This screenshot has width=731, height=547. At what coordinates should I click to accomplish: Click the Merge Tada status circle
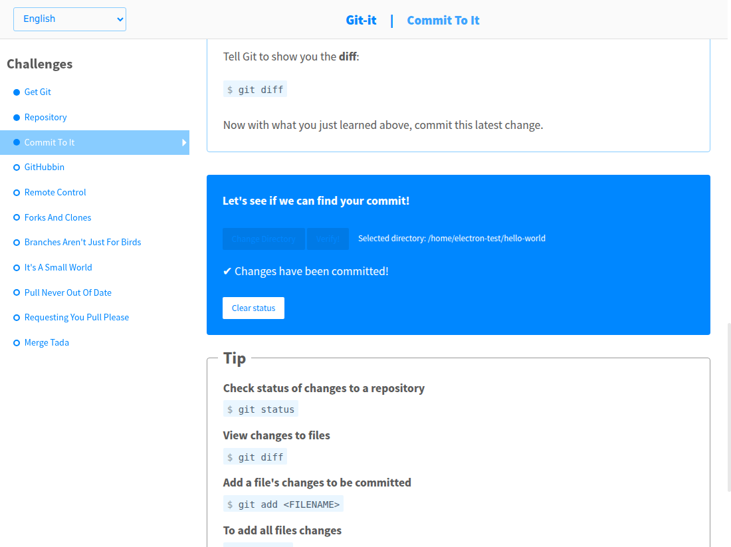point(17,343)
